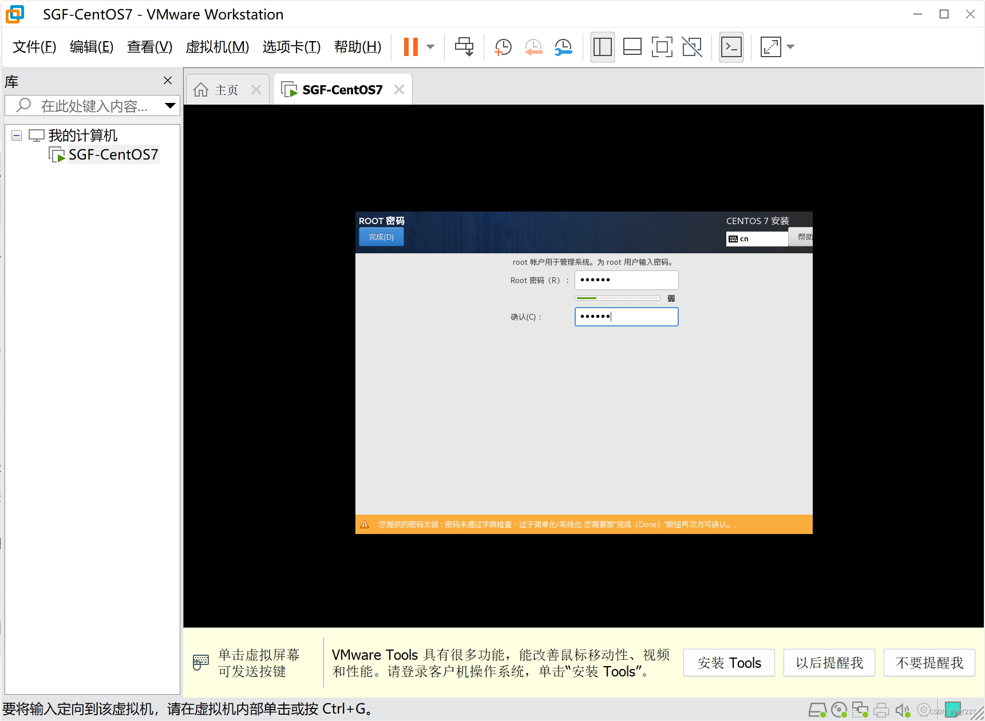Enter full screen mode
Screen dimensions: 985x721
point(662,47)
